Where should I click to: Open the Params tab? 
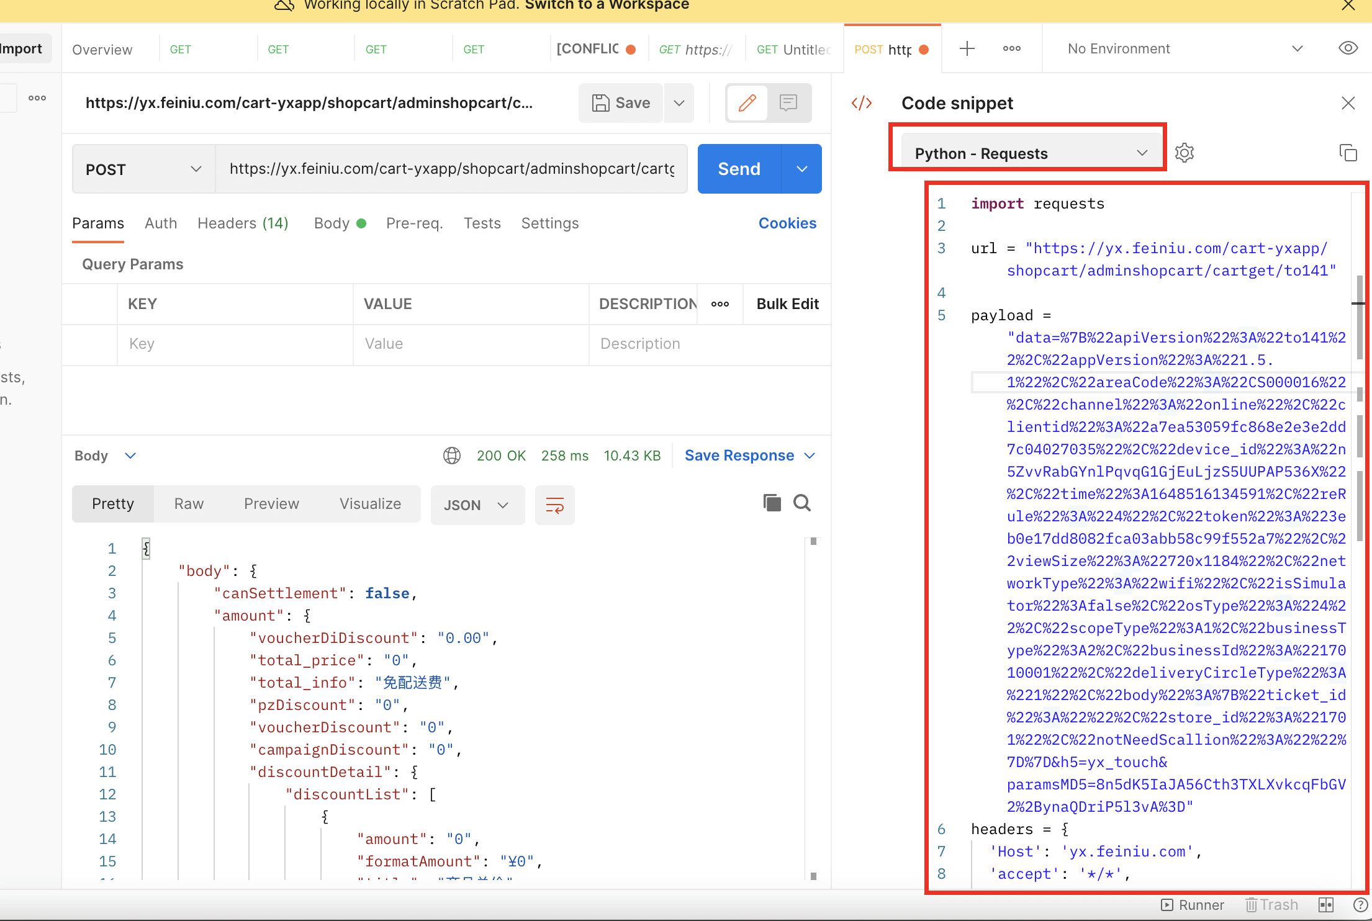click(x=98, y=223)
